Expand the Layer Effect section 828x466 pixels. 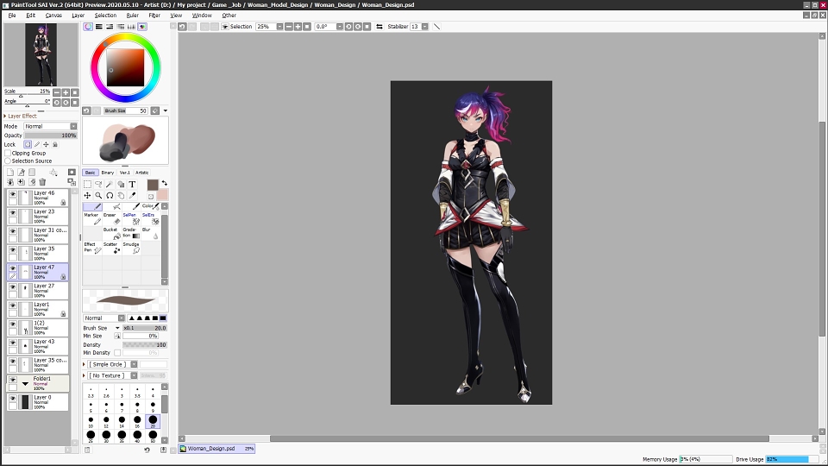click(x=20, y=116)
